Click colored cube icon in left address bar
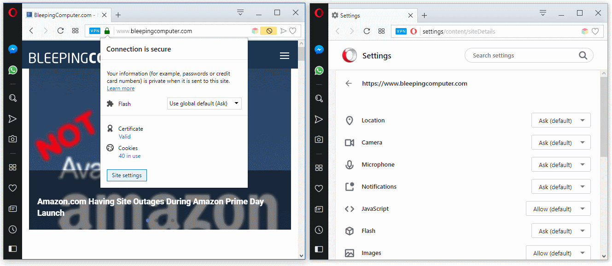Viewport: 612px width, 266px height. pyautogui.click(x=255, y=31)
